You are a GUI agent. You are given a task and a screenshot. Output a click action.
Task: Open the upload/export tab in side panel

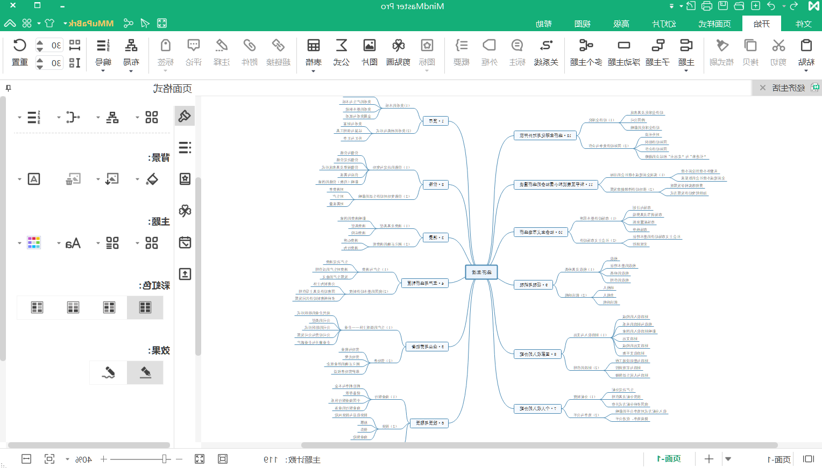(x=185, y=274)
